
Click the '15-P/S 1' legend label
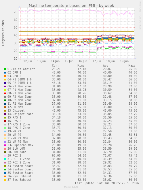pyautogui.click(x=14, y=118)
